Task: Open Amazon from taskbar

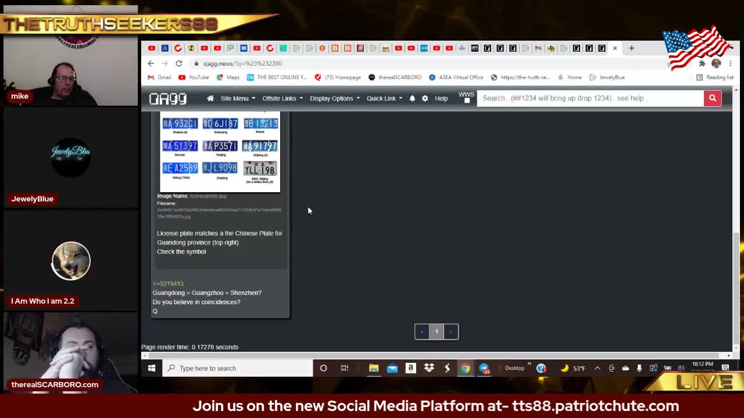Action: [x=410, y=368]
